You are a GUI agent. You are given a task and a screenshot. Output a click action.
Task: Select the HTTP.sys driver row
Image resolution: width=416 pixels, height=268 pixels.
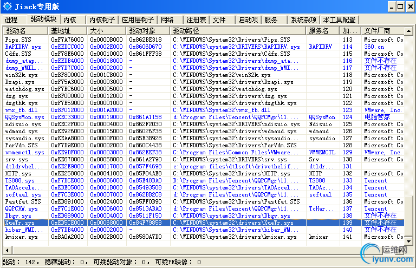(204, 173)
